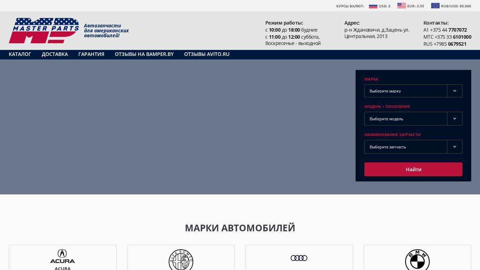Image resolution: width=480 pixels, height=270 pixels.
Task: Expand the Выберите модель dropdown
Action: 413,118
